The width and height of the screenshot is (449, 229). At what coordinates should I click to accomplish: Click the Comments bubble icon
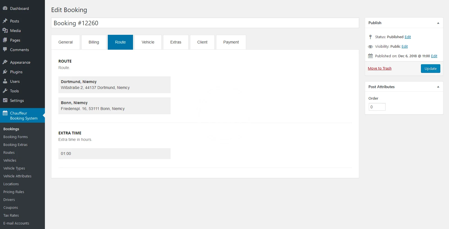click(x=5, y=50)
